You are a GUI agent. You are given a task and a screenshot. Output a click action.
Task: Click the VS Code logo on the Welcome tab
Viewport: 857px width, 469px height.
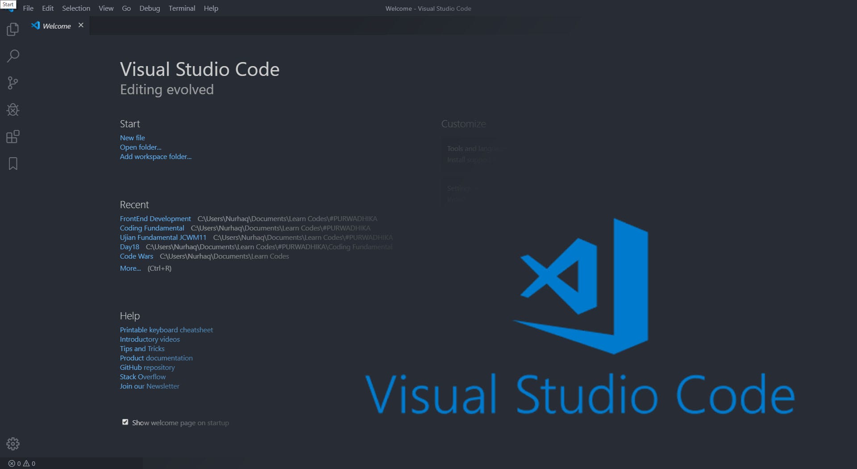click(35, 25)
